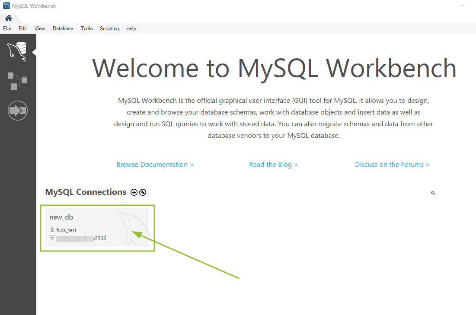Follow the Read the Blog link
476x315 pixels.
point(273,165)
